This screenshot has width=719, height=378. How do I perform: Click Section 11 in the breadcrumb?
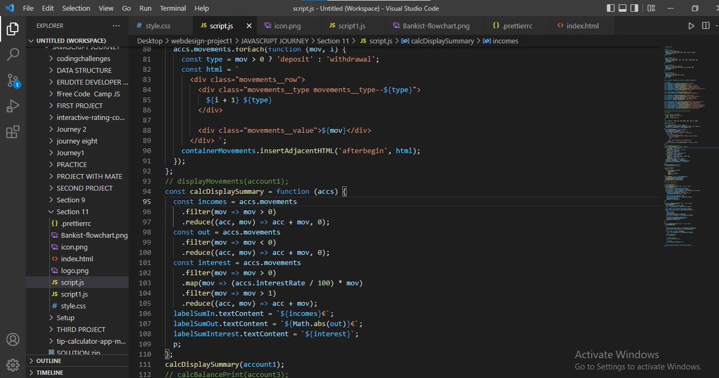333,41
